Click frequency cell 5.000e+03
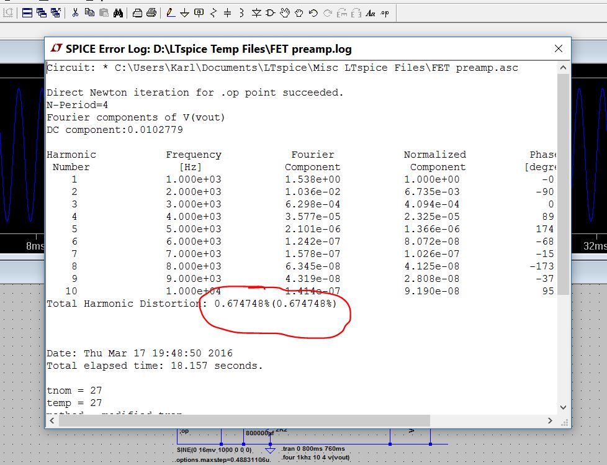The image size is (607, 465). (x=194, y=229)
